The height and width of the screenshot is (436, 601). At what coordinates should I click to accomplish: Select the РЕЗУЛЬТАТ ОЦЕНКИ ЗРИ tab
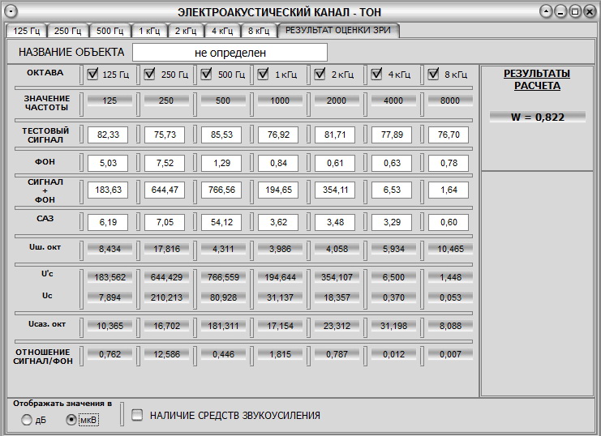(337, 30)
